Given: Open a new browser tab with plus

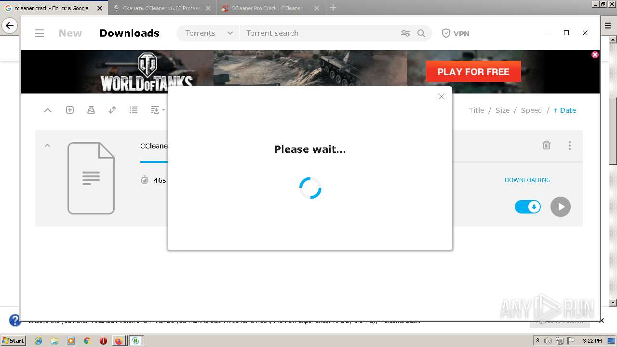Looking at the screenshot, I should coord(333,8).
